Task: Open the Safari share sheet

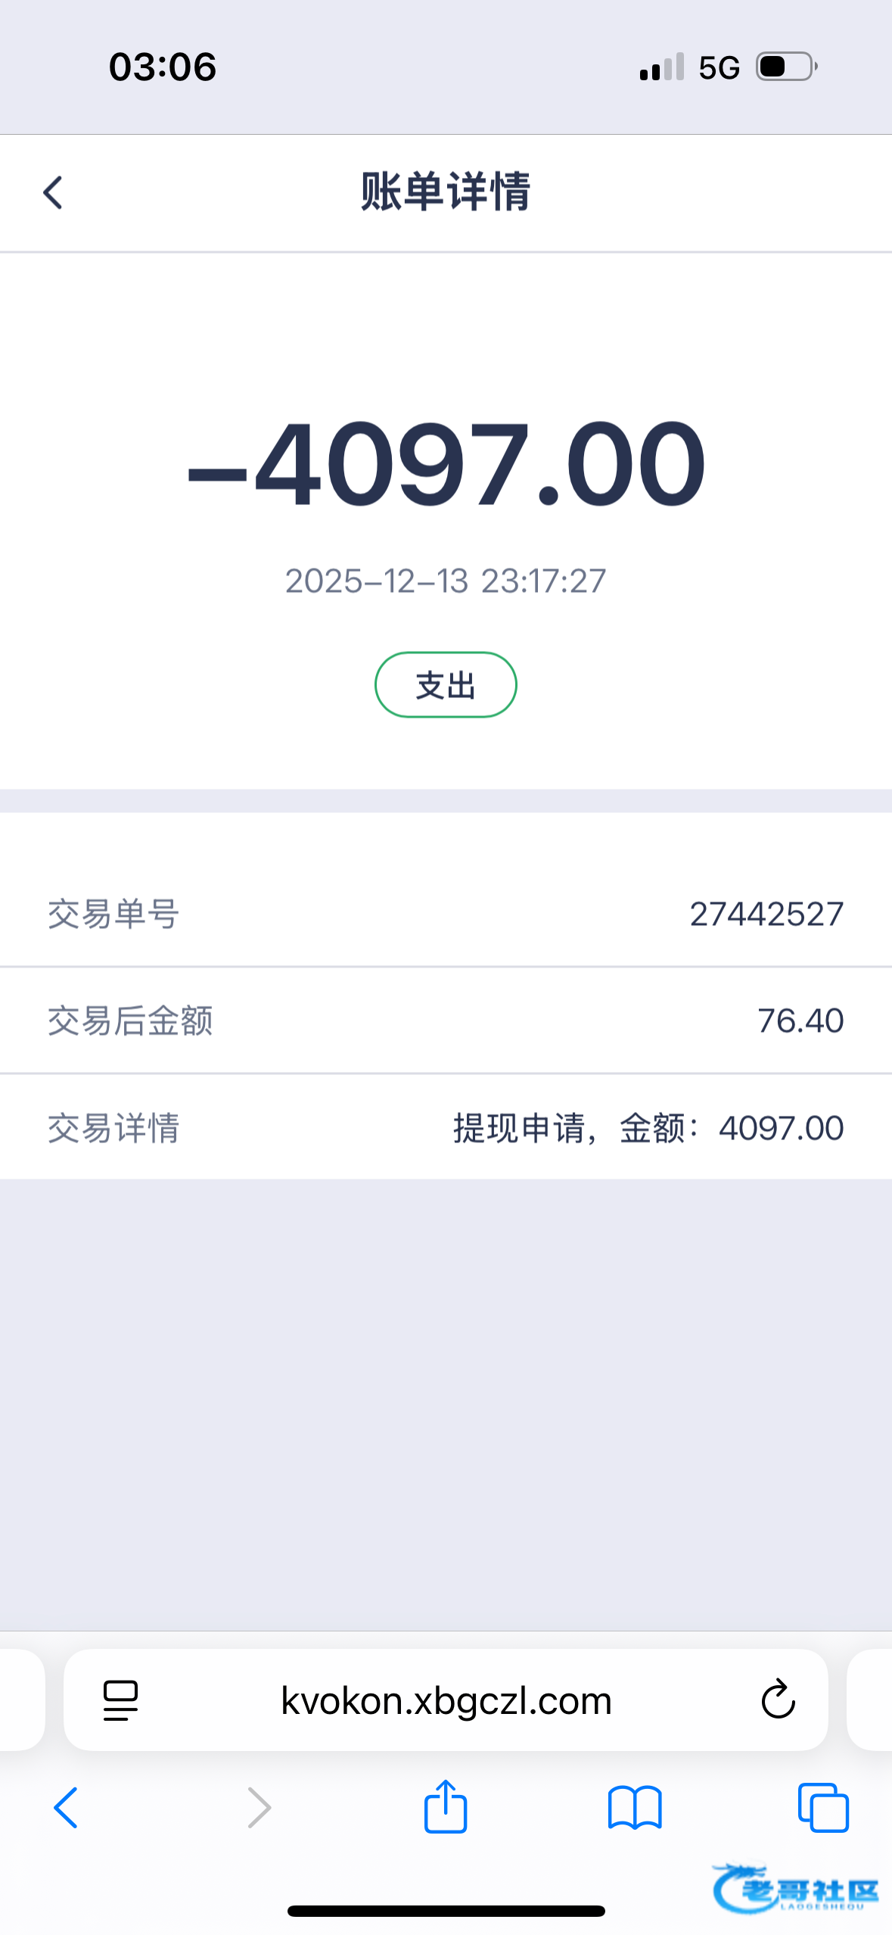Action: coord(446,1808)
